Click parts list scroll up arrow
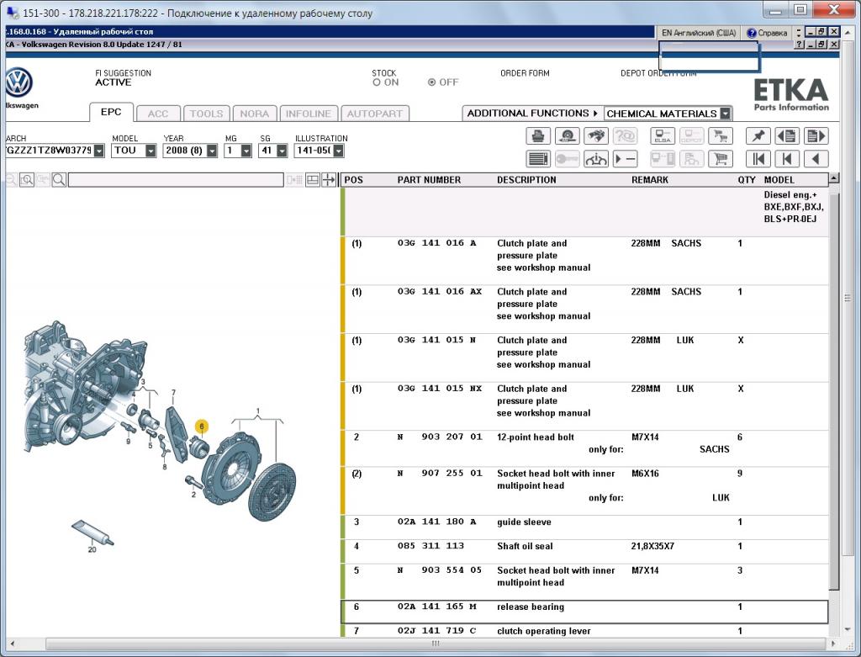Screen dimensions: 861x657 point(833,178)
